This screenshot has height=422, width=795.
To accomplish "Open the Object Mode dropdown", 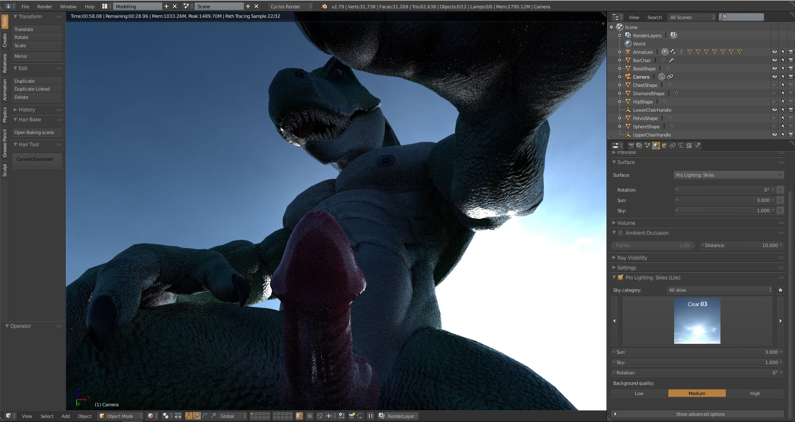I will pyautogui.click(x=120, y=416).
